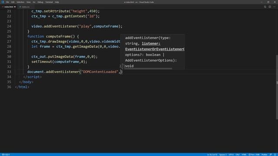The image size is (278, 156).
Task: Click line number 30 in gutter
Action: [x=9, y=57]
